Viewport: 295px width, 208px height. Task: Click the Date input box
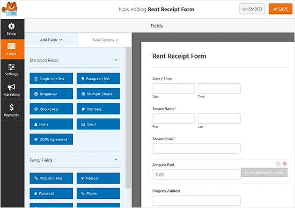(x=174, y=89)
